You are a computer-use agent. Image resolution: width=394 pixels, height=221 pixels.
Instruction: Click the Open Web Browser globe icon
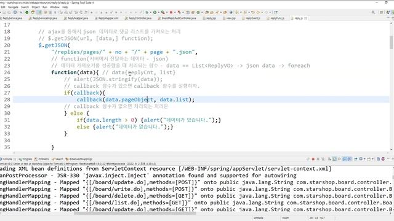point(231,12)
